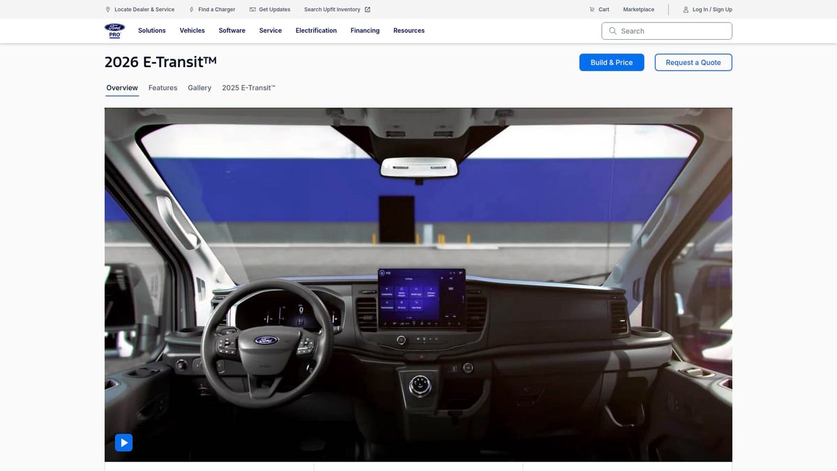Expand the Vehicles navigation menu

[x=192, y=31]
